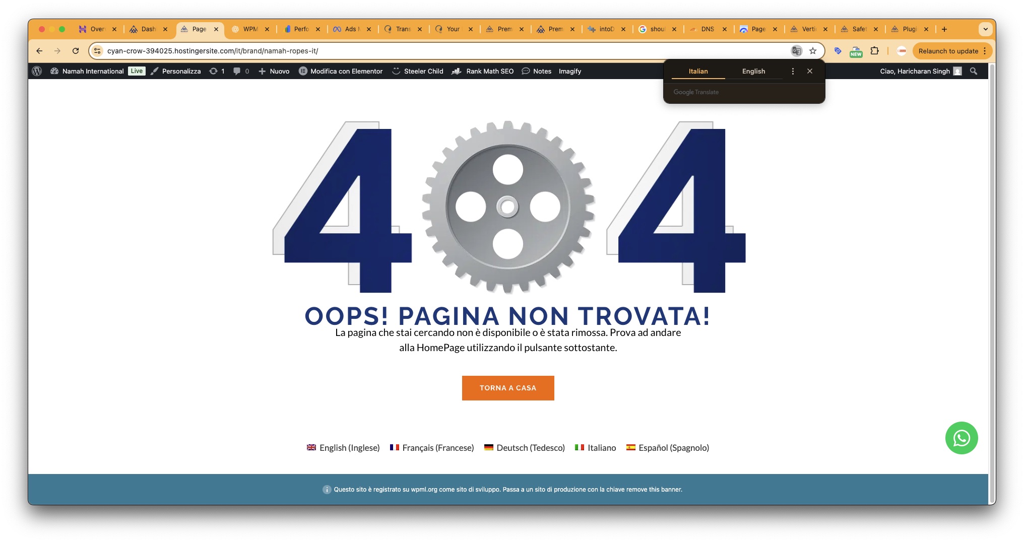Open the Extensions puzzle icon
The width and height of the screenshot is (1024, 542).
click(x=875, y=51)
